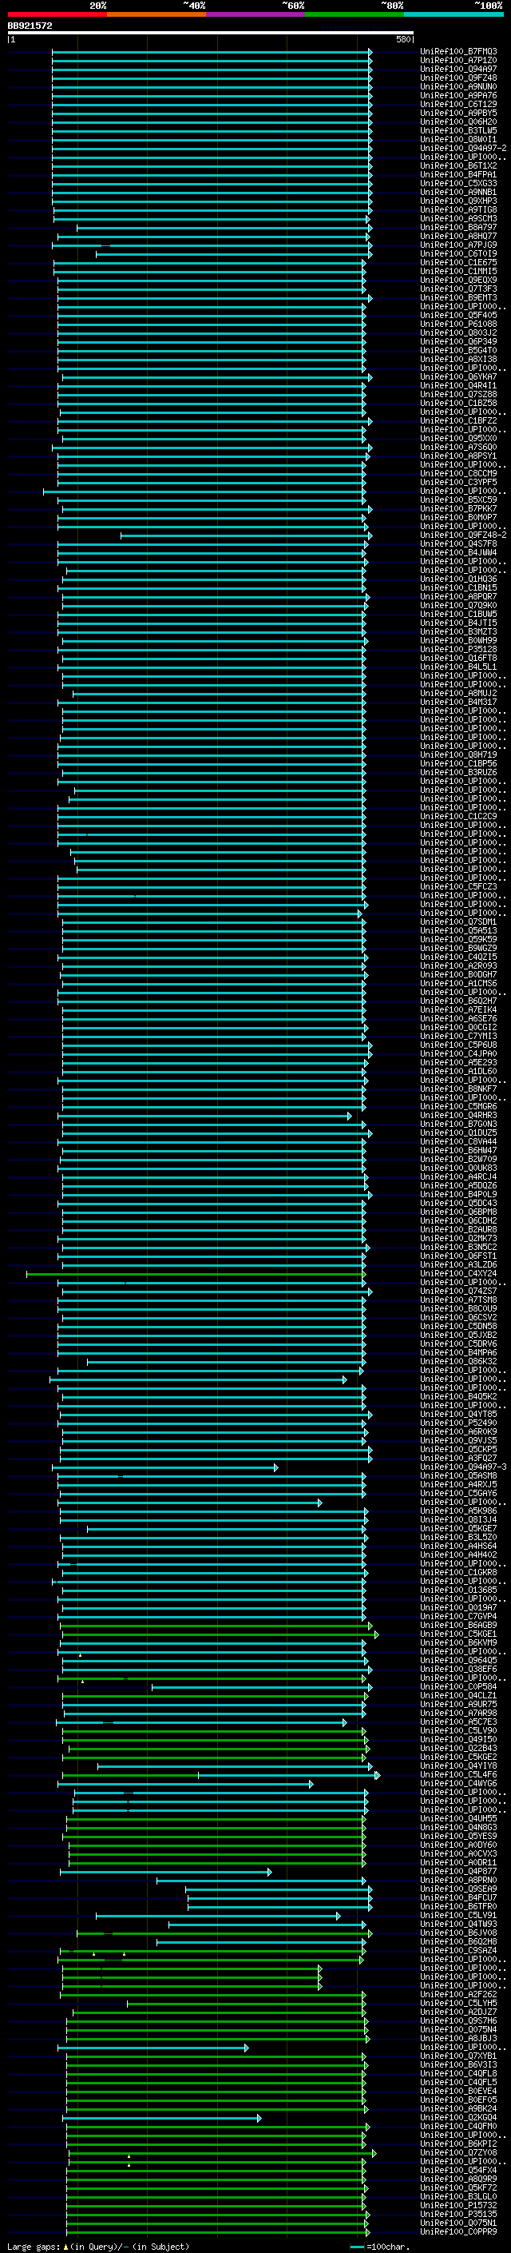Image resolution: width=511 pixels, height=2253 pixels.
Task: Click the green ~80% identity legend segment
Action: point(355,15)
